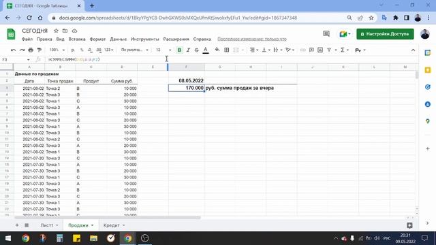Decrease decimal places
This screenshot has width=436, height=245.
[x=90, y=50]
